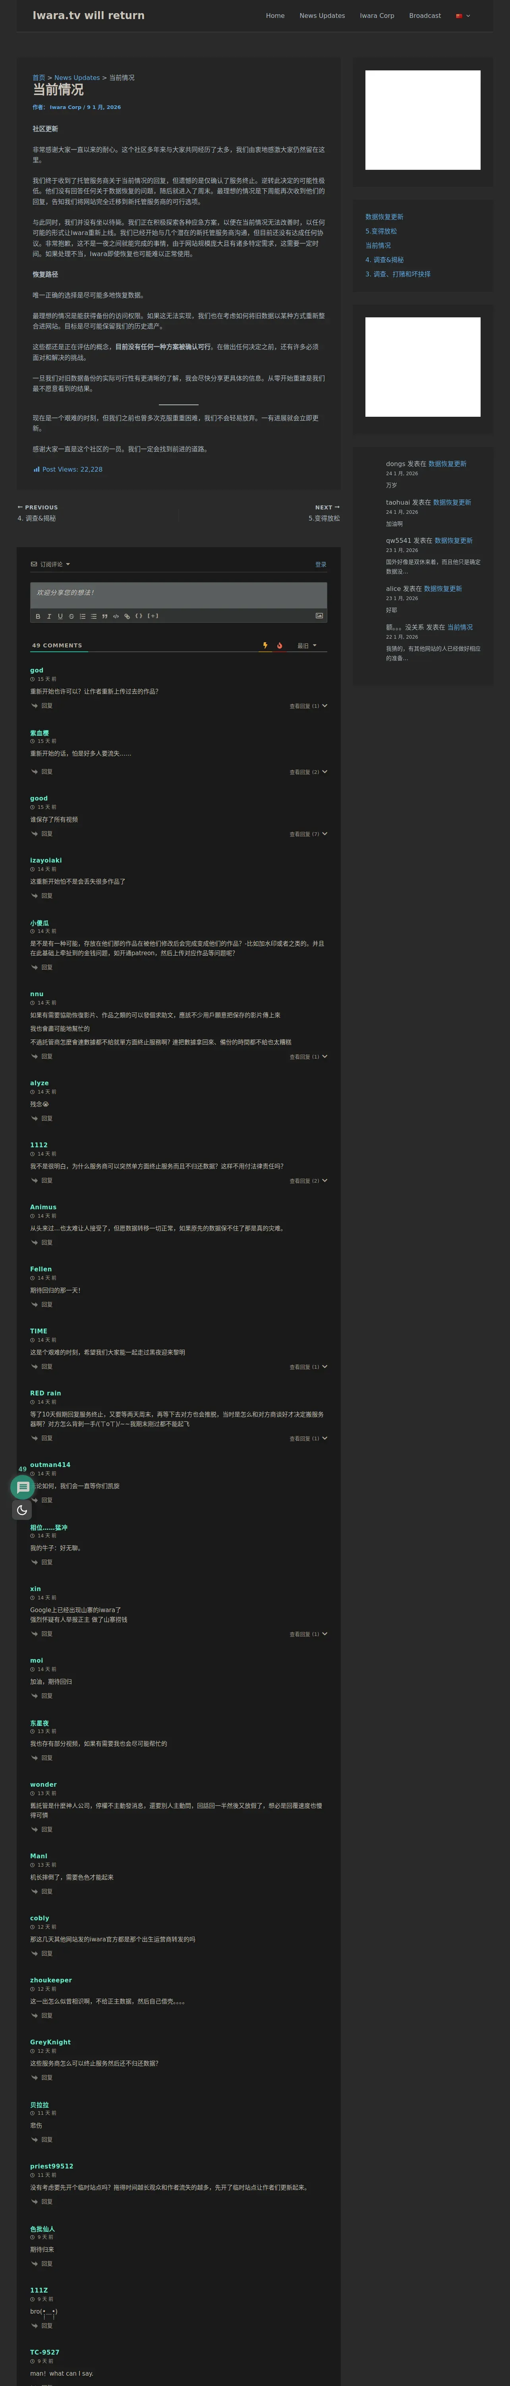Click the spoiler [+] icon in editor

[153, 616]
